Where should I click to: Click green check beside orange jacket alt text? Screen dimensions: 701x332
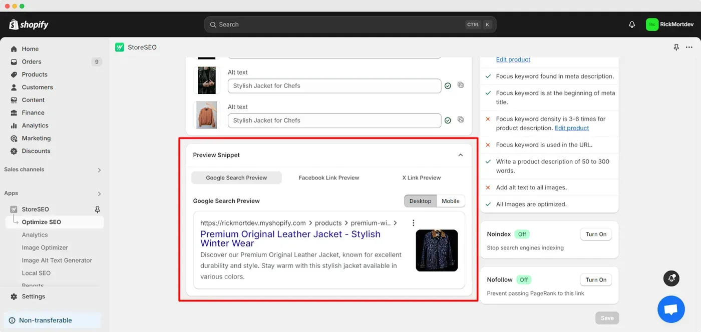click(x=448, y=120)
